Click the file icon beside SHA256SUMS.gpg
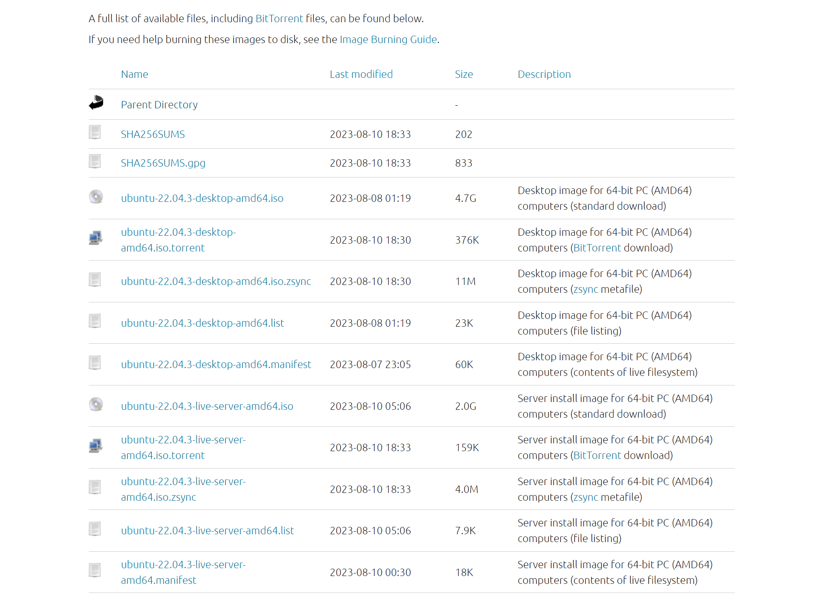This screenshot has width=821, height=603. click(95, 161)
